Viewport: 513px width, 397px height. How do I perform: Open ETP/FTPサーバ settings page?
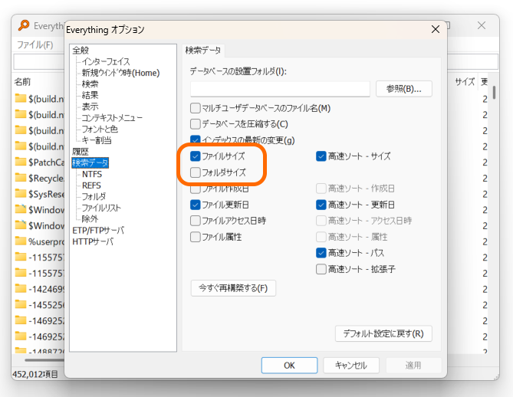click(98, 231)
